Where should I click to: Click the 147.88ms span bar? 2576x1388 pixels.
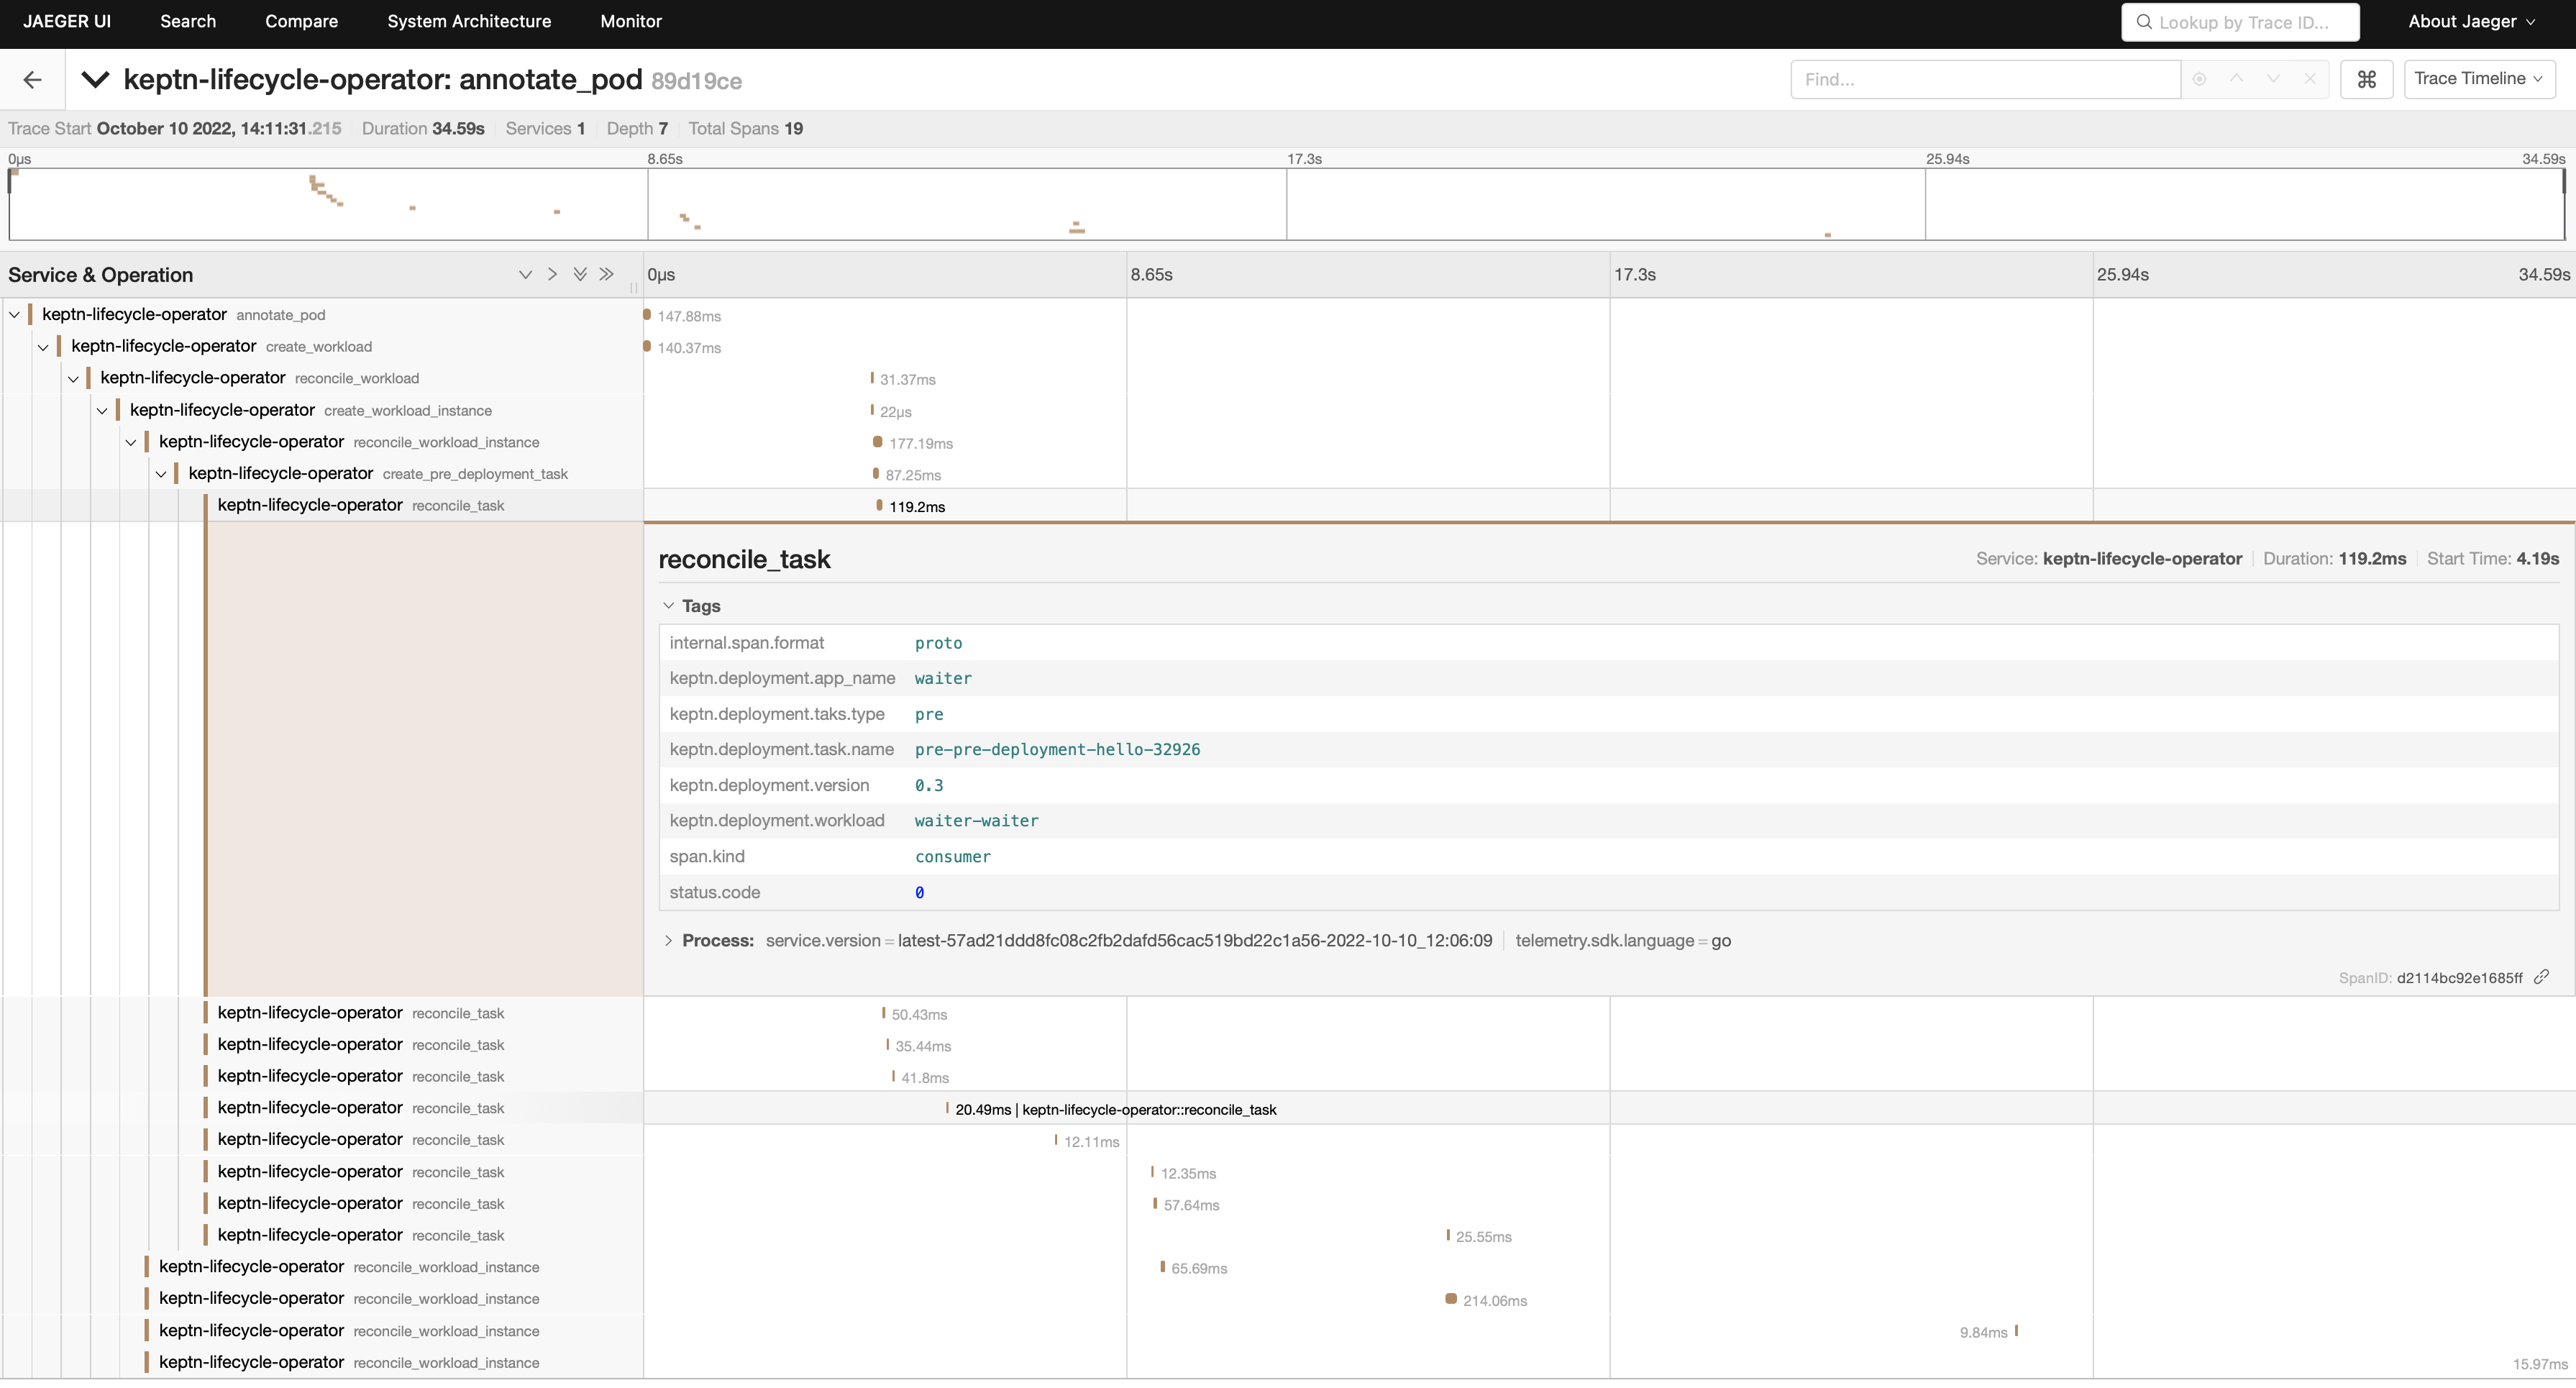click(x=647, y=315)
